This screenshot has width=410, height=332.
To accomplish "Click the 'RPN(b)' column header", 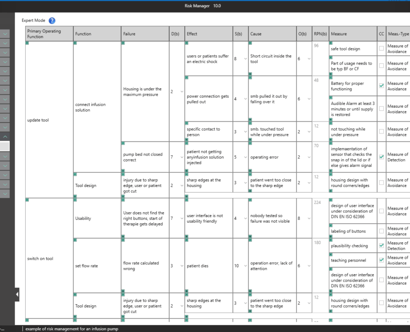I will (x=320, y=34).
